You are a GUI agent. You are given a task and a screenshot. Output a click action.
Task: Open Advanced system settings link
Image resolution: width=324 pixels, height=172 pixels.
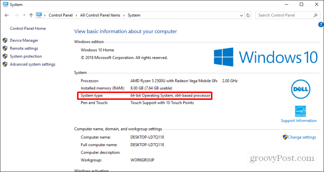coord(33,64)
